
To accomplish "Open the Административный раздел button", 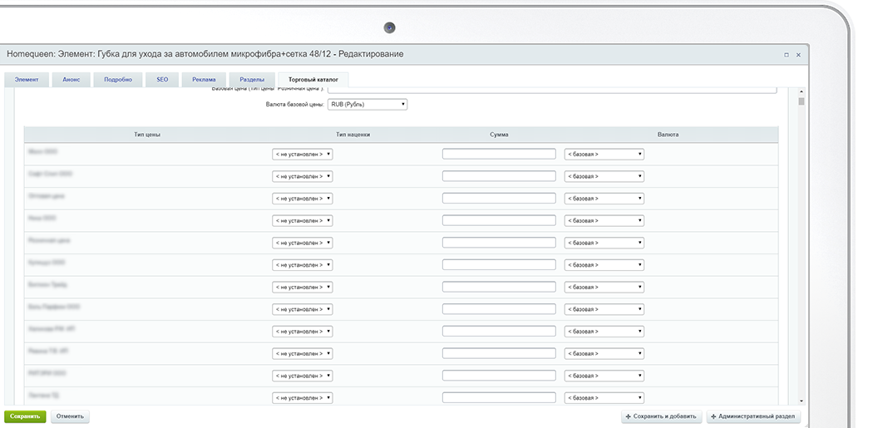I will (x=754, y=416).
